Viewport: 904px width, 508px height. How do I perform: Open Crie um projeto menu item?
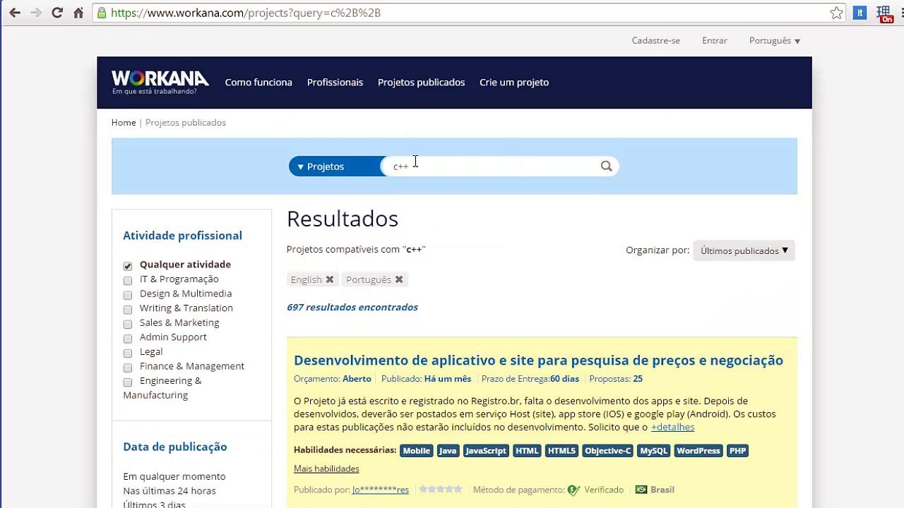pyautogui.click(x=514, y=82)
